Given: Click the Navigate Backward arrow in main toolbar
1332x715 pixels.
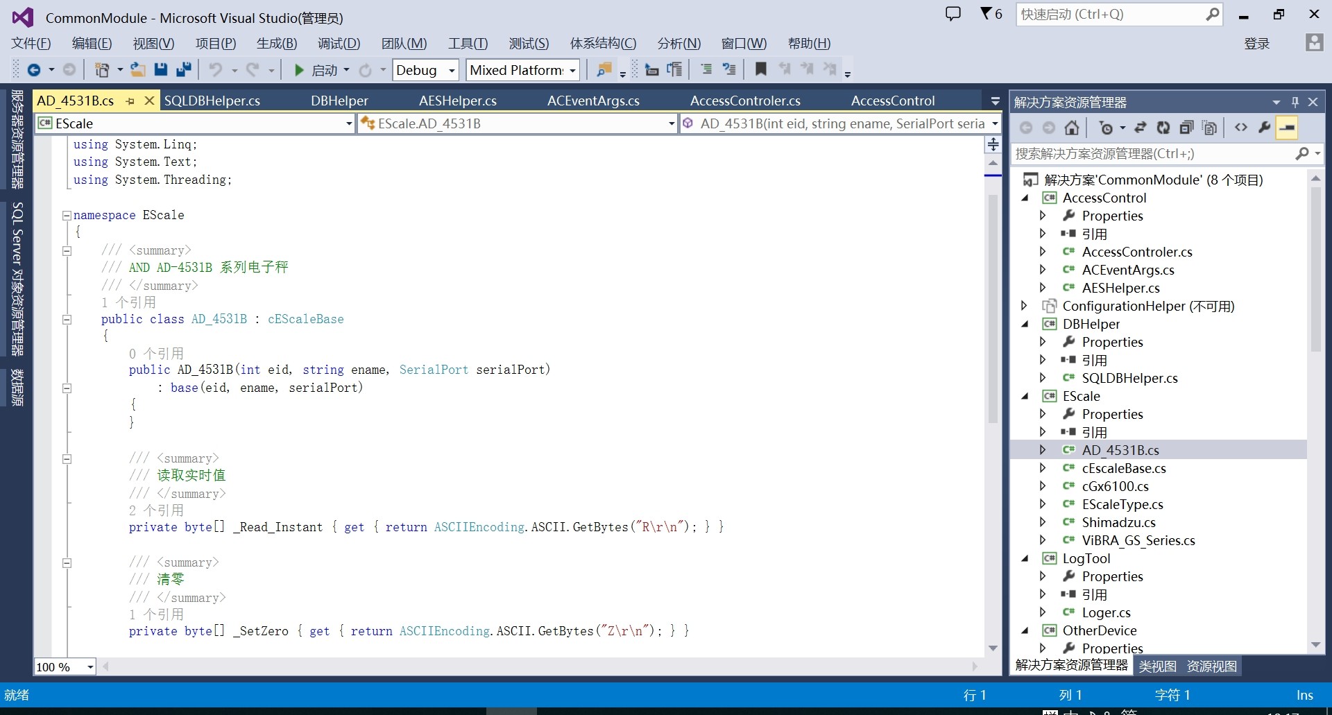Looking at the screenshot, I should coord(33,70).
